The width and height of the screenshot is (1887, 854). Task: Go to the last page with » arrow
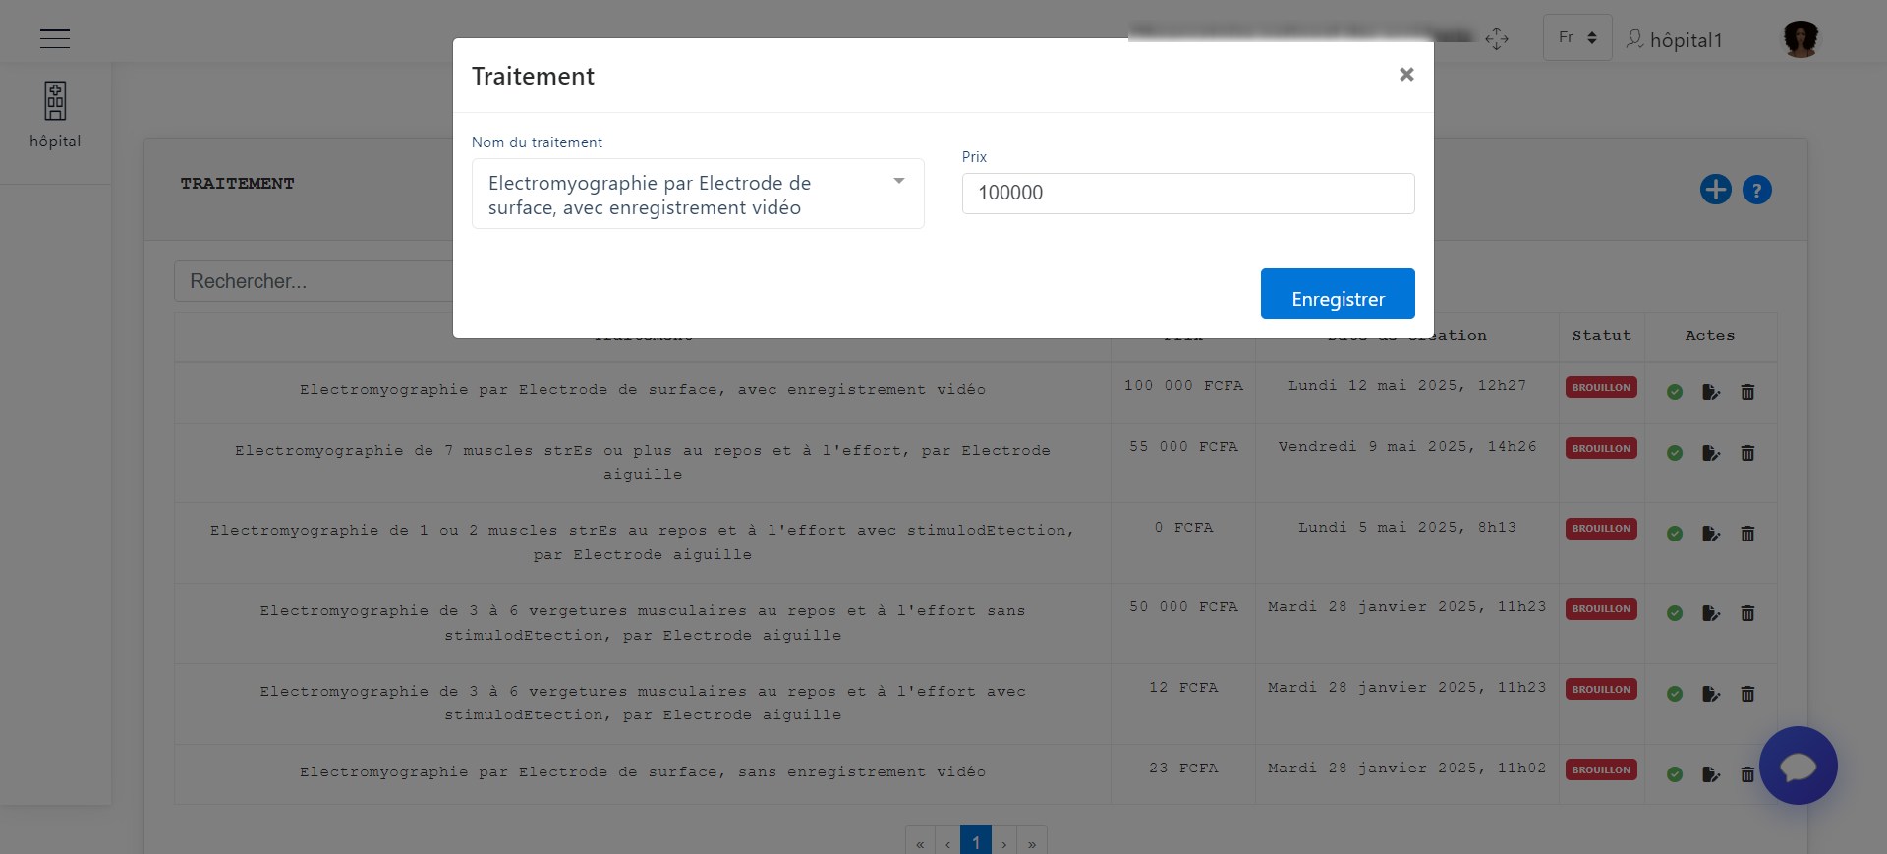[1032, 842]
